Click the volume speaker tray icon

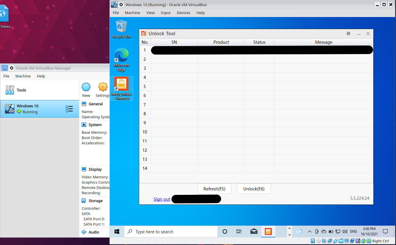(345, 232)
